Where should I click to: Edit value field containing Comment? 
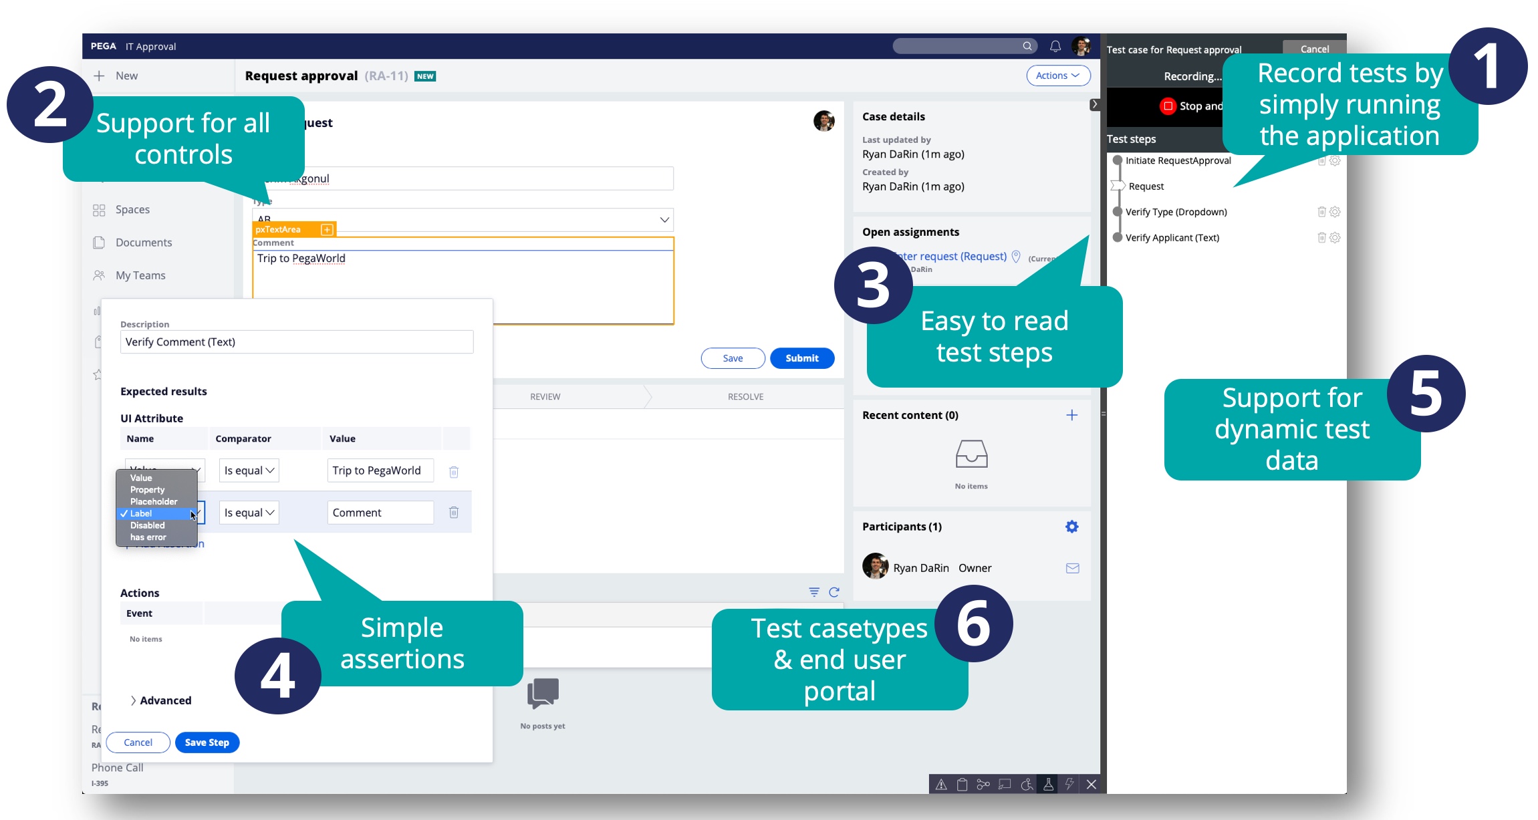(380, 513)
